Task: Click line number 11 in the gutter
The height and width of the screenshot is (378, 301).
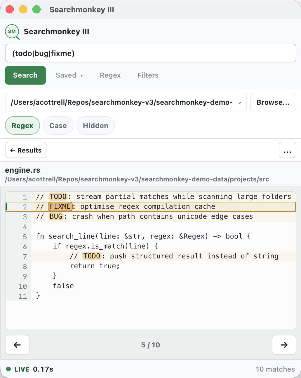Action: 23,296
